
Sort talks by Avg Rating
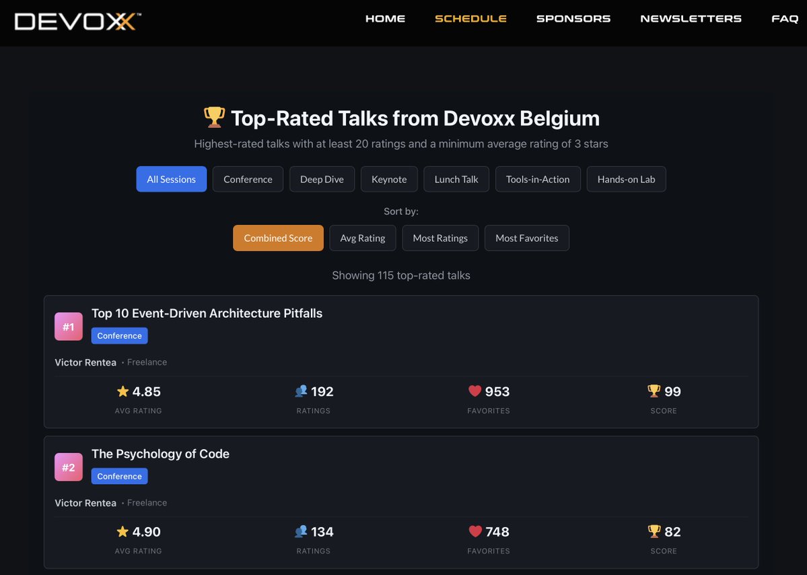click(362, 238)
